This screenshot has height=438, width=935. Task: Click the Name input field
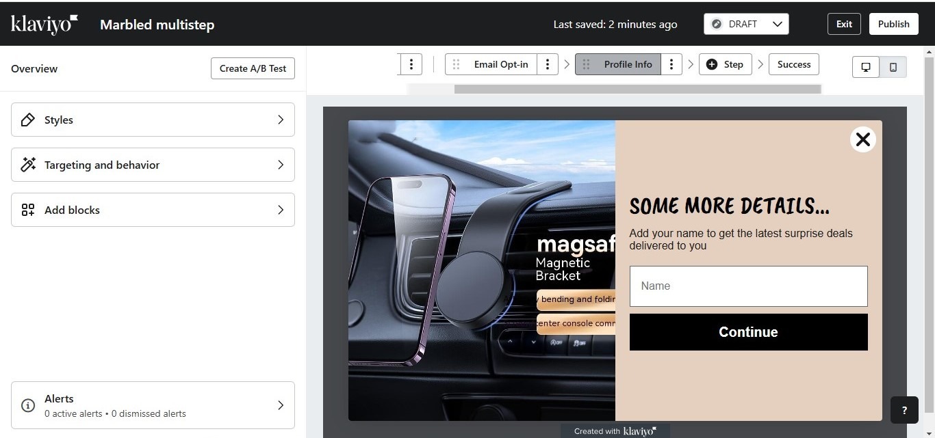tap(748, 286)
